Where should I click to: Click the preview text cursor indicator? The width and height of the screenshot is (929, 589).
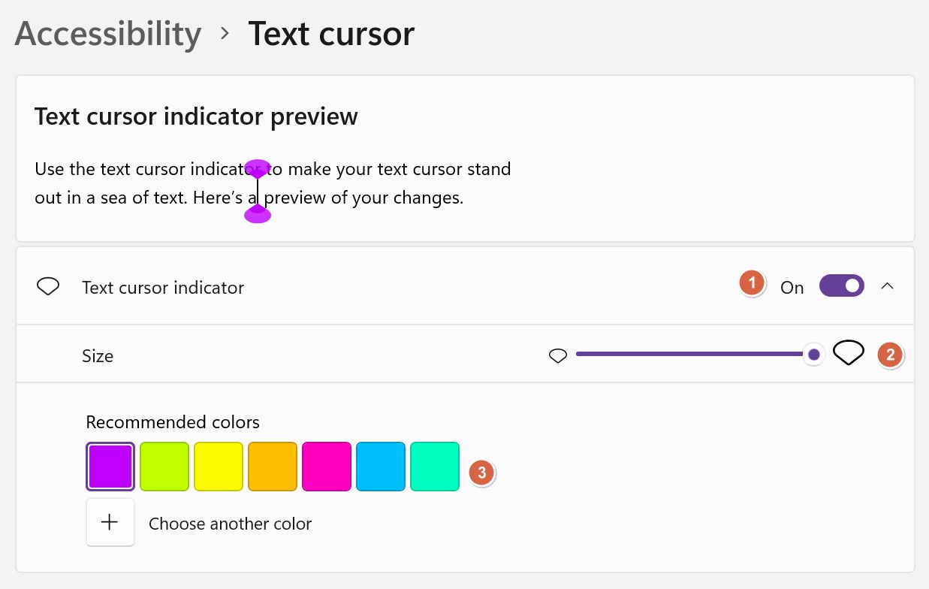(258, 192)
